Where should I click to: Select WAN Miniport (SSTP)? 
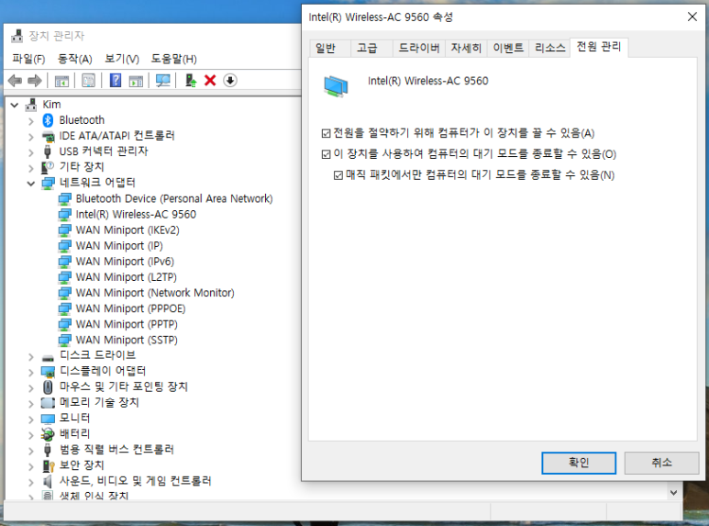[x=127, y=340]
